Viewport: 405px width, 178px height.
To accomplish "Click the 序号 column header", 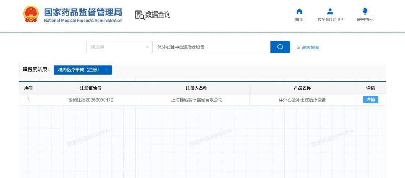I will click(x=28, y=88).
